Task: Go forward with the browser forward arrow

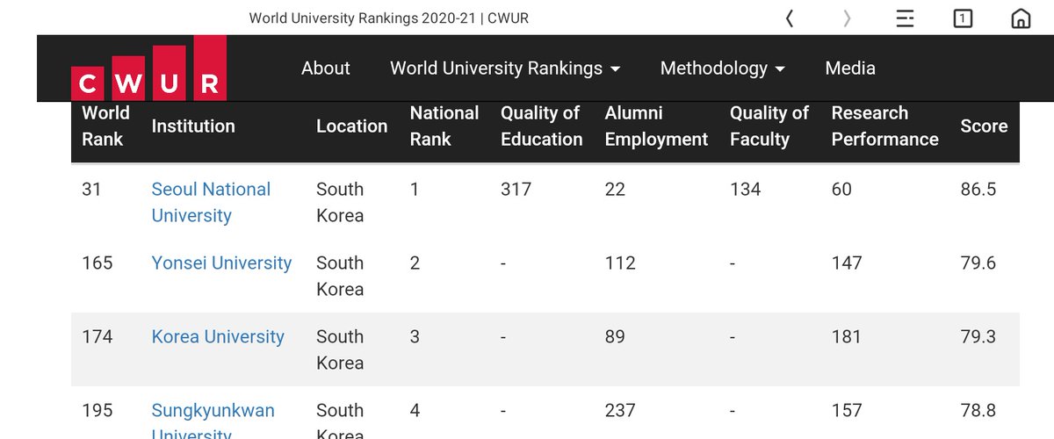Action: (847, 18)
